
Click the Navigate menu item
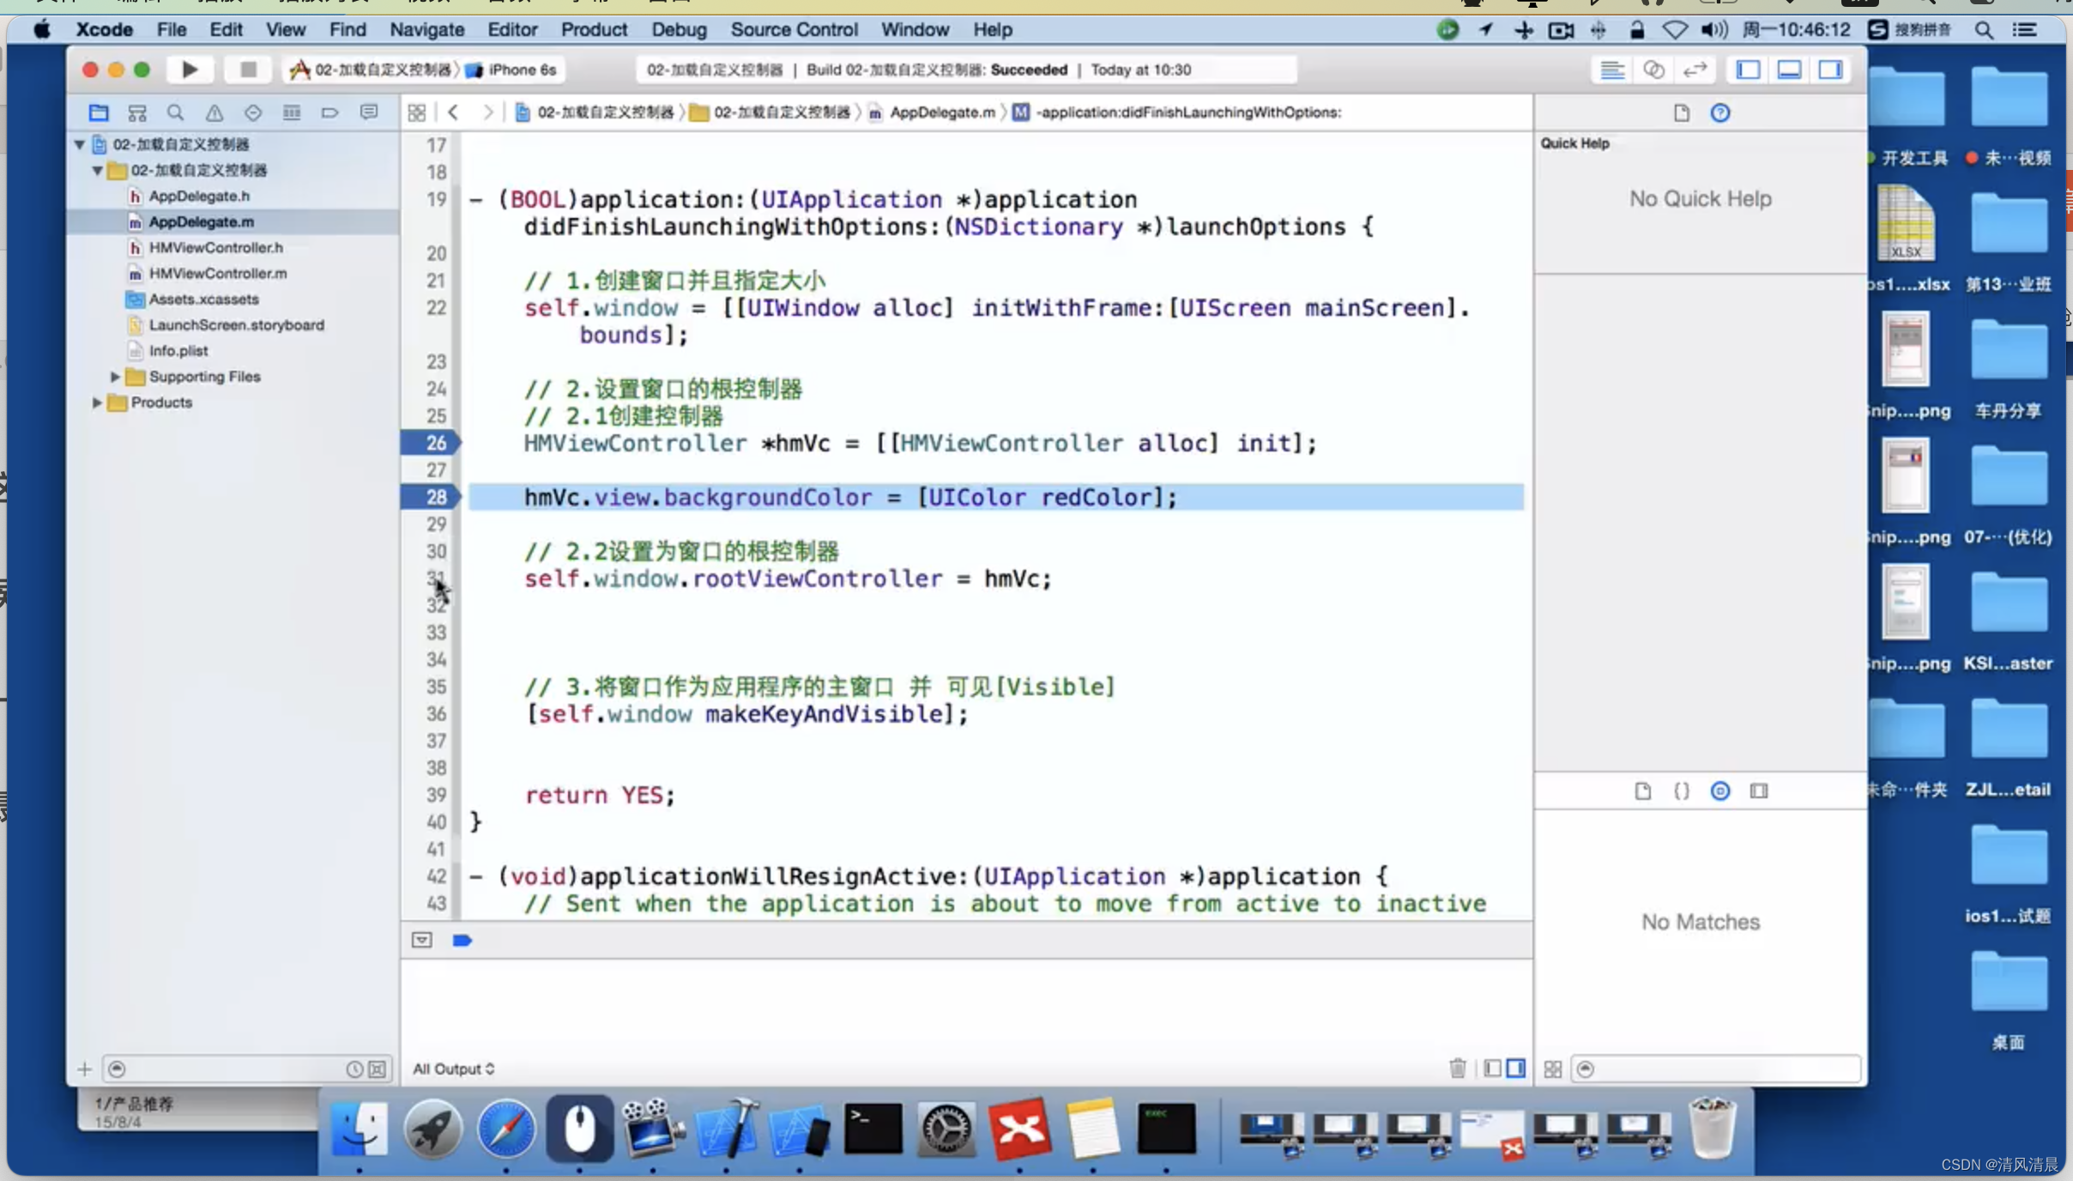[x=424, y=28]
